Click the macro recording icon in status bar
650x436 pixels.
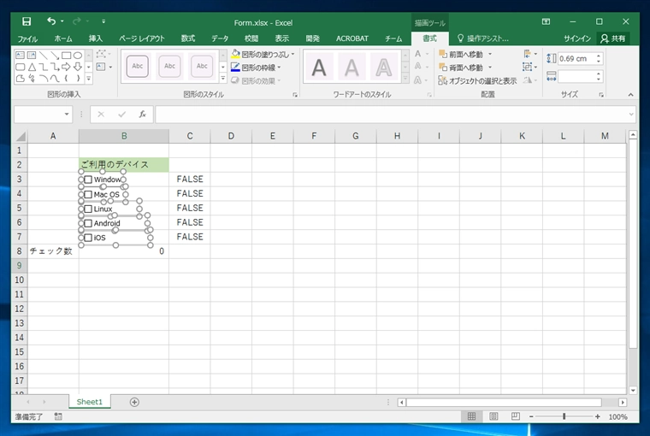tap(58, 416)
